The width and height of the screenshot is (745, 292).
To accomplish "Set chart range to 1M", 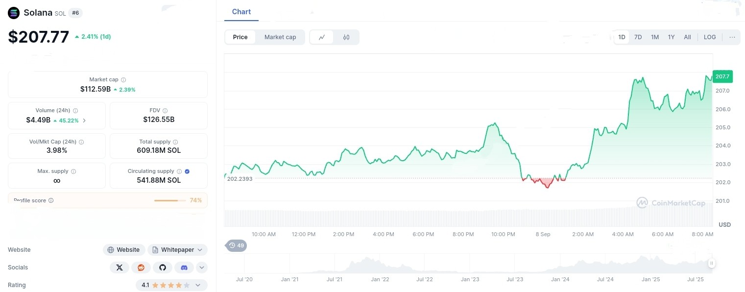I will tap(655, 37).
